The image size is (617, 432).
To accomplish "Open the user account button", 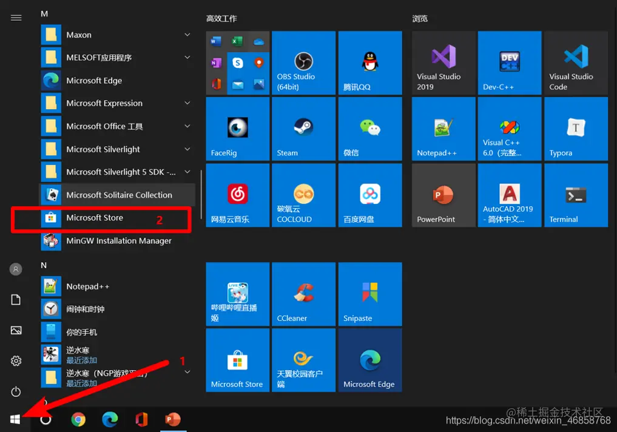I will [16, 269].
